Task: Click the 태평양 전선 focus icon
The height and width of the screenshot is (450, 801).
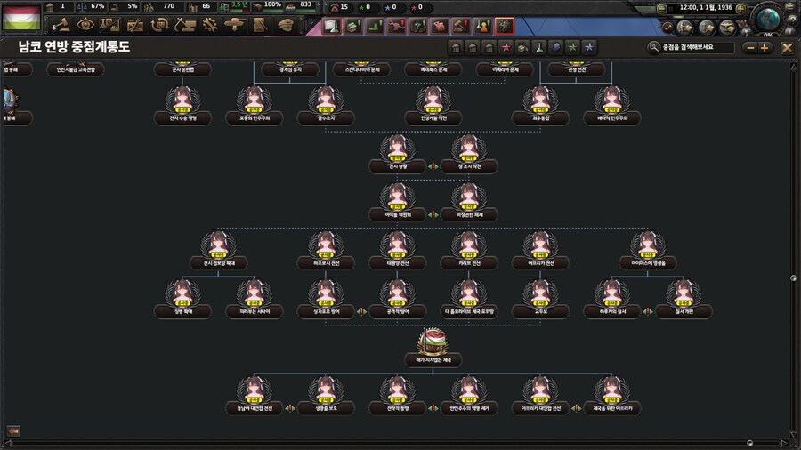Action: [x=397, y=245]
